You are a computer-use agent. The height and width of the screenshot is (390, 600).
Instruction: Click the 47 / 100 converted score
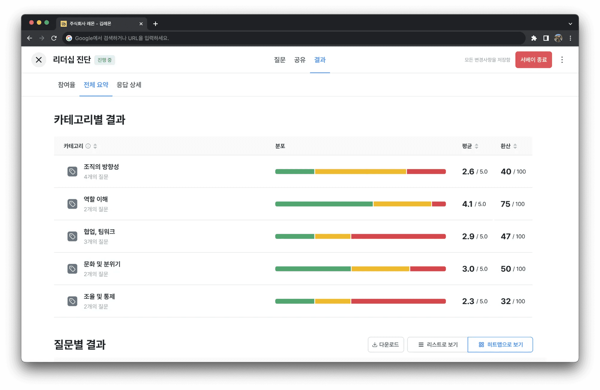513,236
